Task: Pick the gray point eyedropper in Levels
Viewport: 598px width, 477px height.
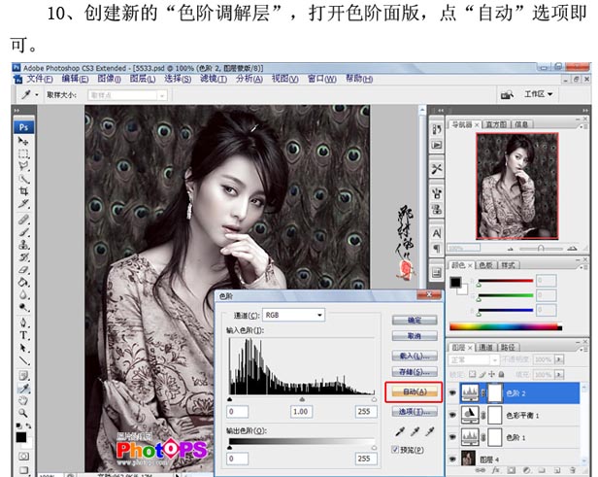Action: point(415,431)
